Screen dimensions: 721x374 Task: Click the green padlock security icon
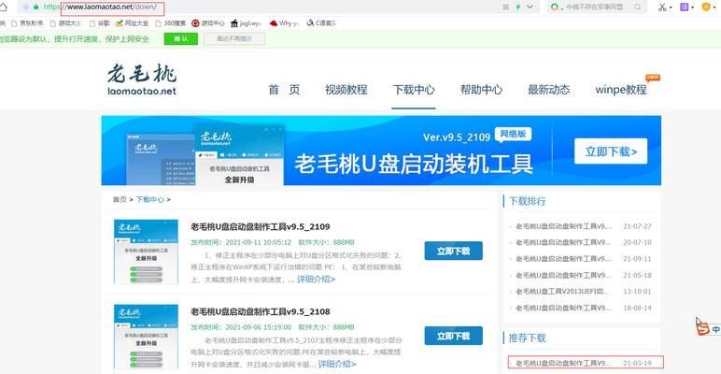[x=35, y=7]
